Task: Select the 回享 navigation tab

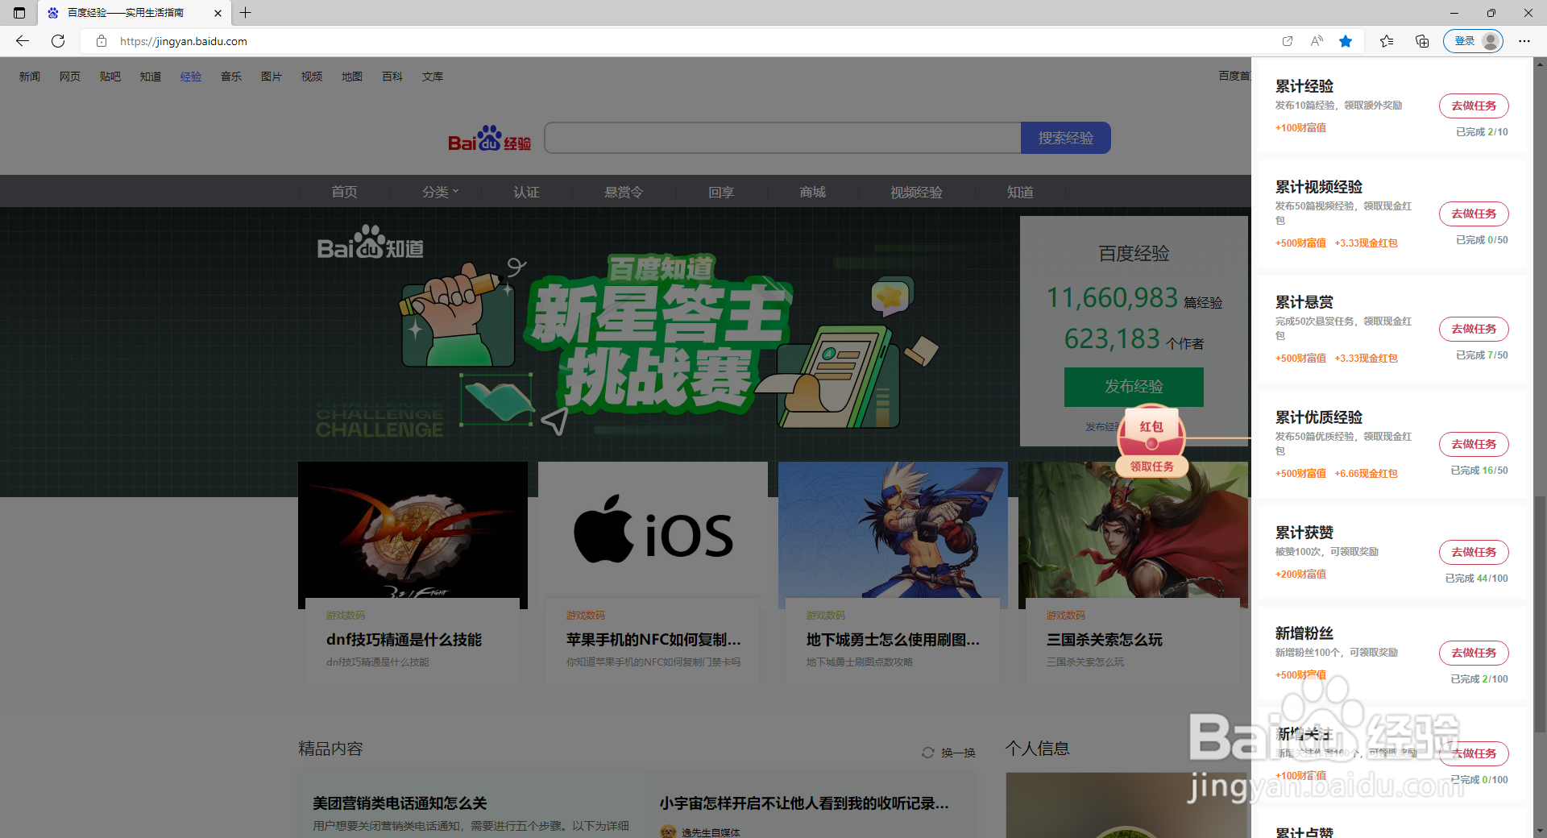Action: pos(721,192)
